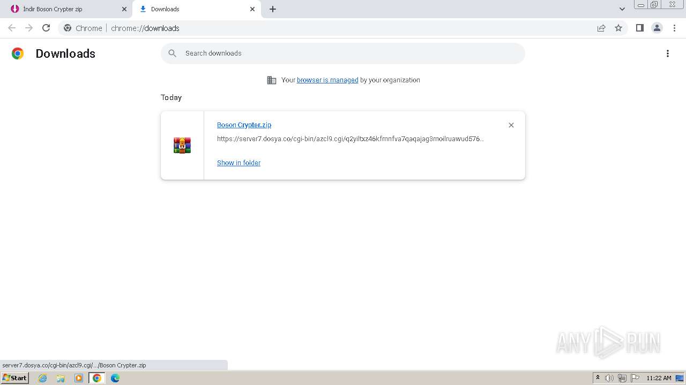
Task: Bookmark this page with the star
Action: [618, 28]
